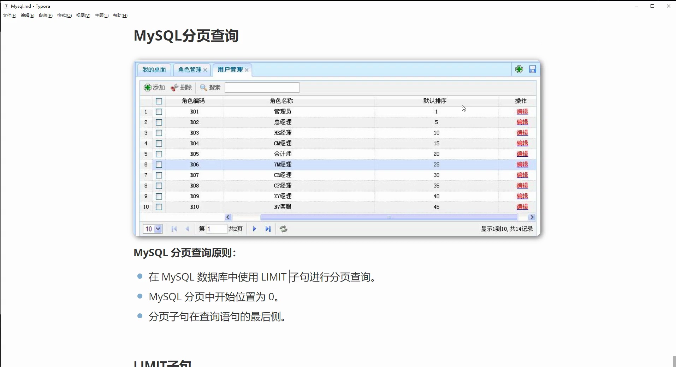Open the 段落(P) menu

coord(46,16)
